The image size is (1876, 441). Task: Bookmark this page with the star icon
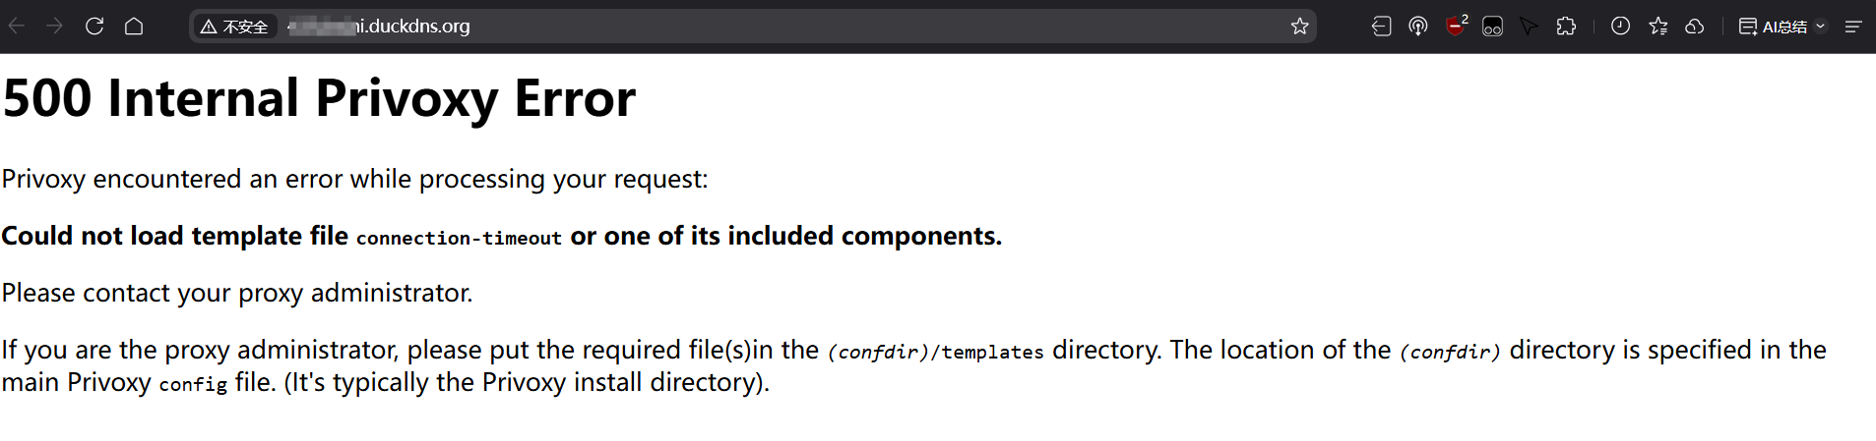click(x=1299, y=27)
